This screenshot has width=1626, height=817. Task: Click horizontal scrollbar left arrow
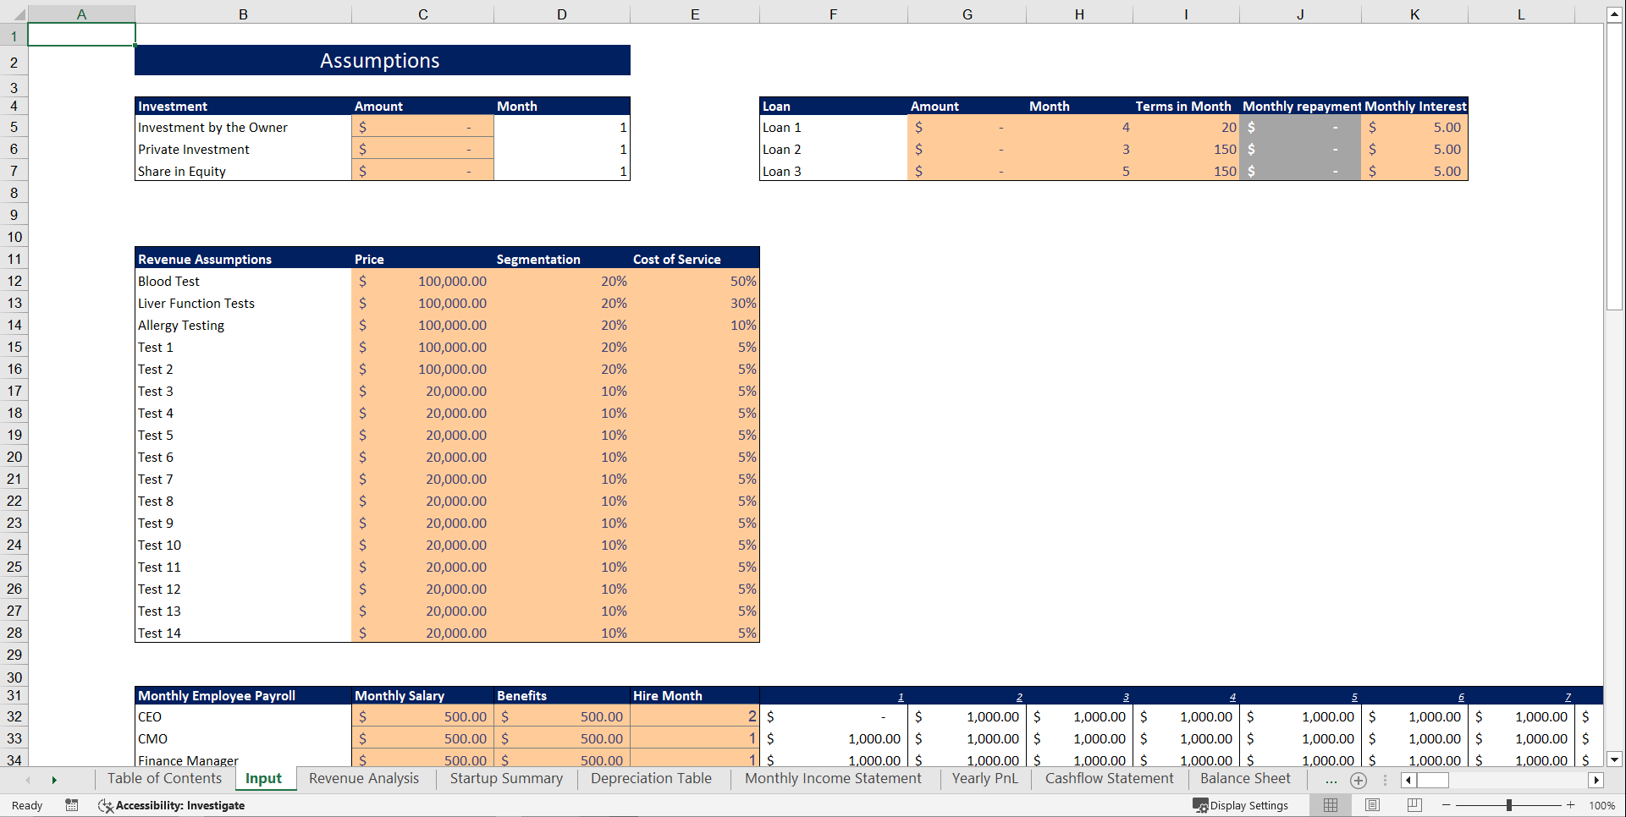pyautogui.click(x=1408, y=780)
